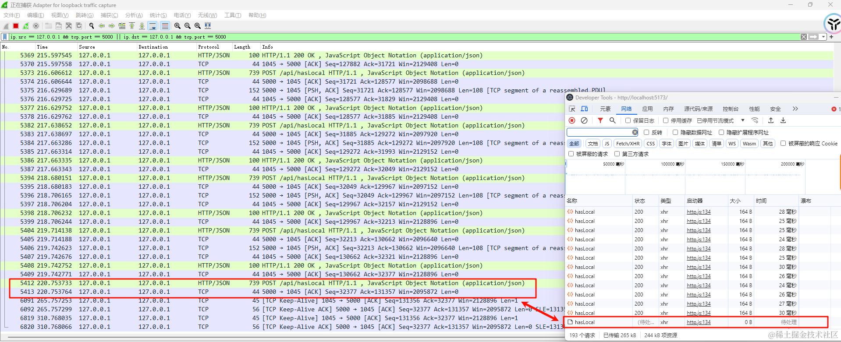
Task: Open the DevTools network search
Action: click(x=613, y=120)
